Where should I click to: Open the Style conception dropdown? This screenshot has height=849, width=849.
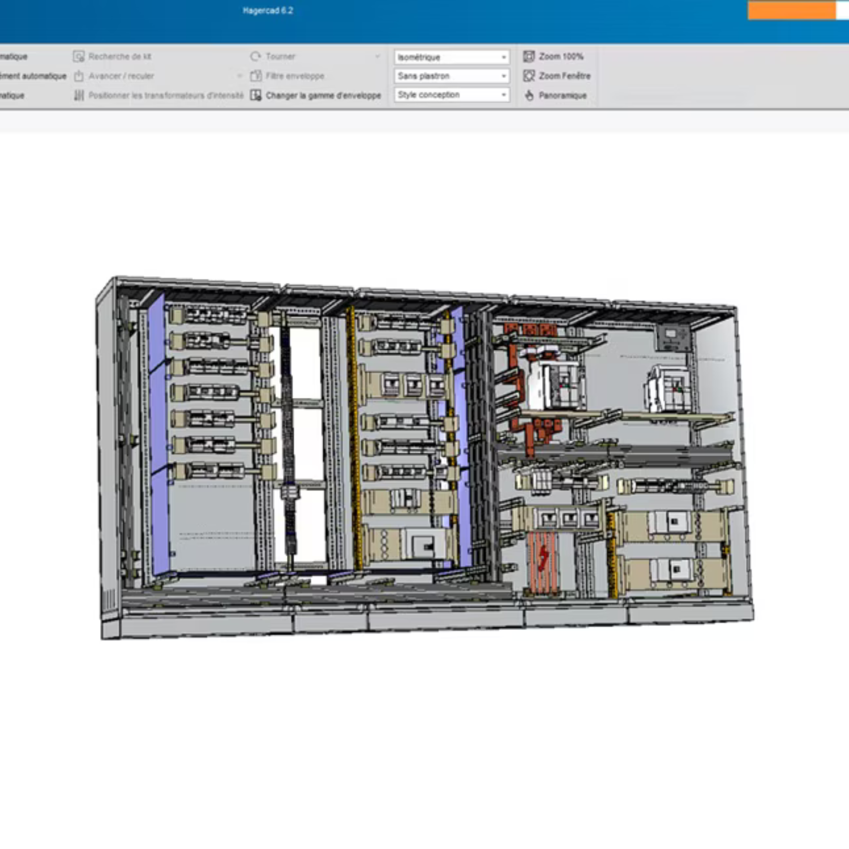tap(451, 95)
